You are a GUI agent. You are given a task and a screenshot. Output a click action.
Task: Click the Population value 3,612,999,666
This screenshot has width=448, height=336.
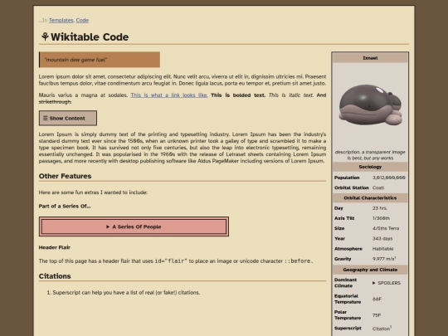coord(388,178)
